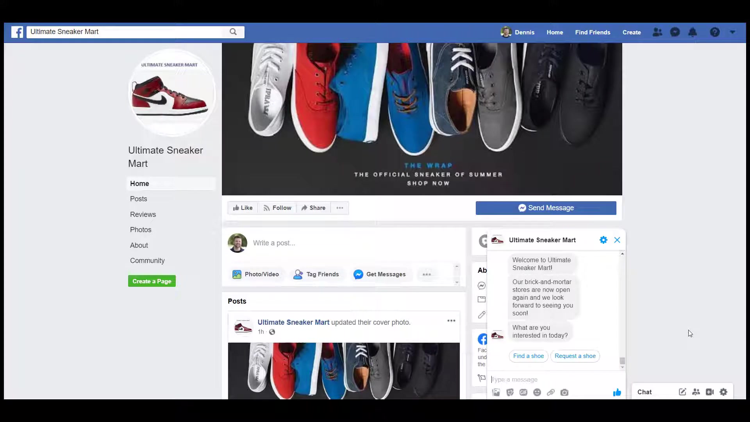Open GIF picker in chat
Viewport: 750px width, 422px height.
(x=523, y=392)
